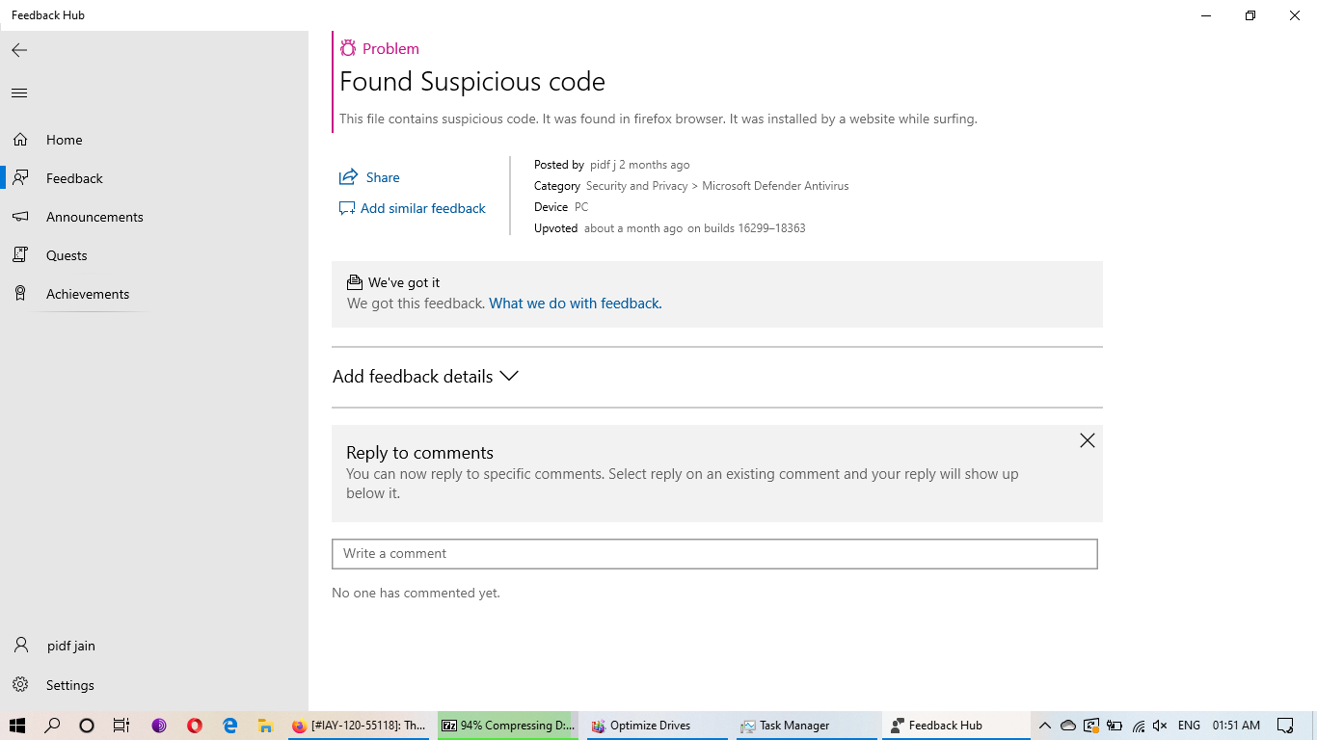1317x740 pixels.
Task: Open Optimize Drives taskbar window
Action: pyautogui.click(x=650, y=726)
